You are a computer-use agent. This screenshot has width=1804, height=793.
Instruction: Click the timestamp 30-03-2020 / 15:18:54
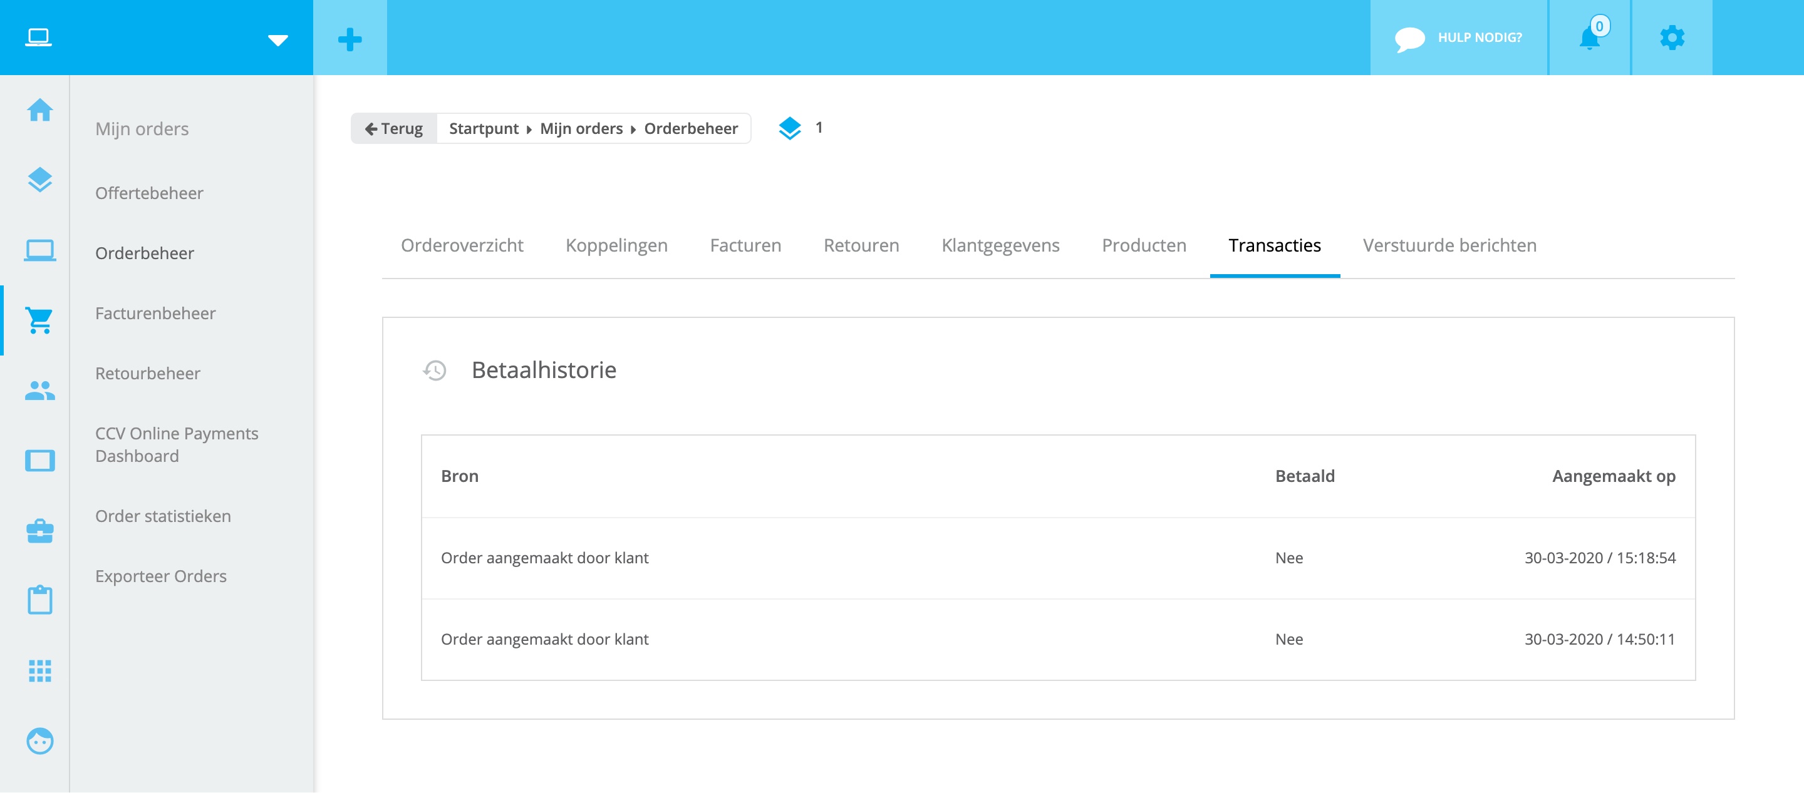point(1600,558)
